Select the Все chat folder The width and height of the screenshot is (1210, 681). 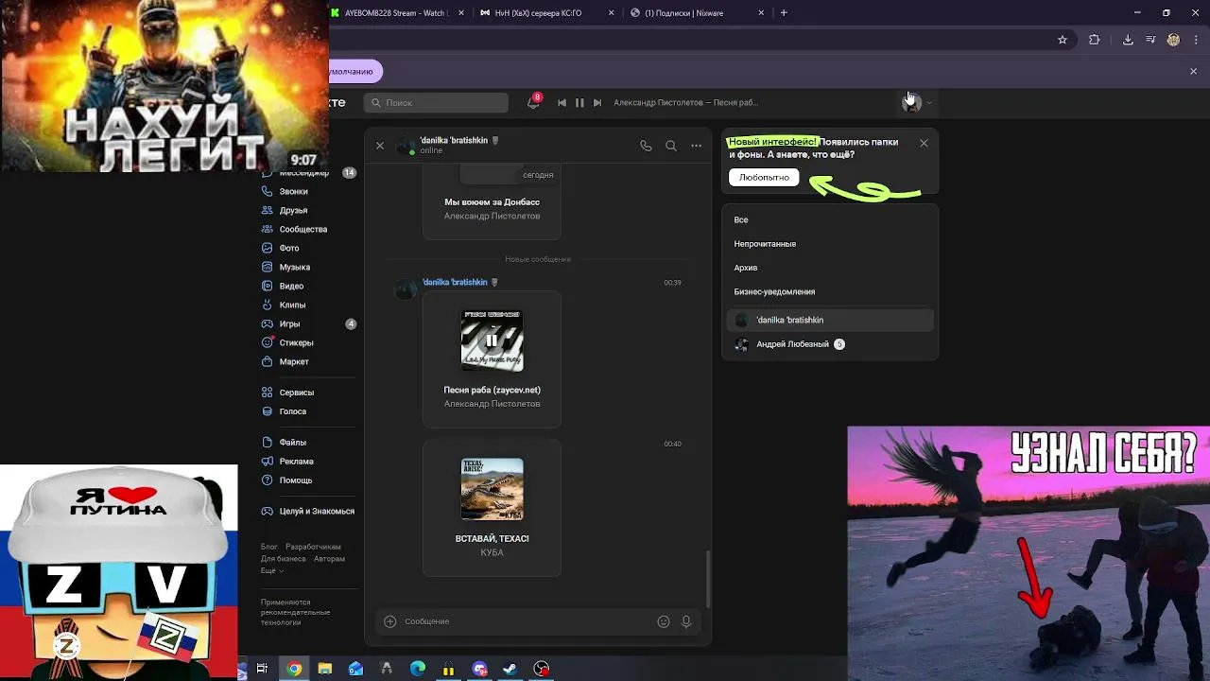(741, 219)
